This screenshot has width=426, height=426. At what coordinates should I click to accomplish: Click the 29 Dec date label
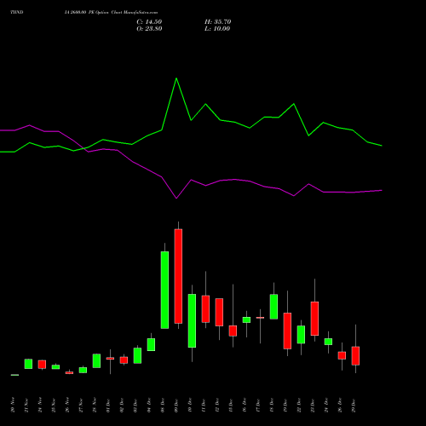coord(354,406)
